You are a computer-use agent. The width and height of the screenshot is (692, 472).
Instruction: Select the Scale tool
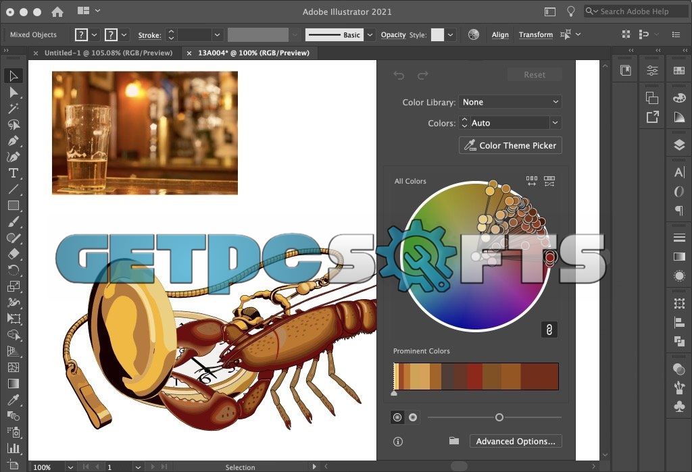tap(14, 286)
